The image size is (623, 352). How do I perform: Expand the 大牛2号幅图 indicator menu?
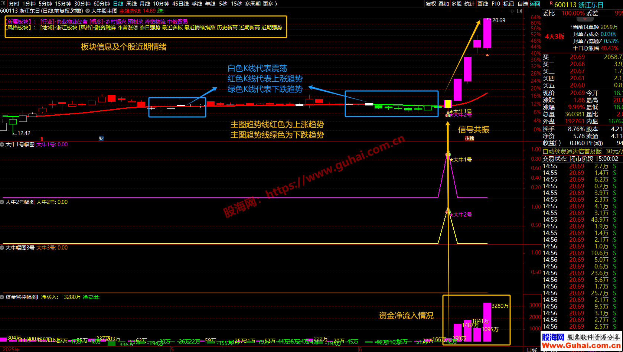coord(2,202)
